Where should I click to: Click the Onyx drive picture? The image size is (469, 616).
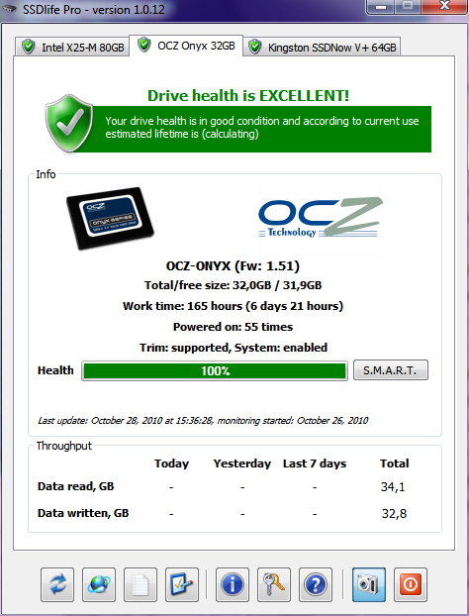tap(110, 218)
